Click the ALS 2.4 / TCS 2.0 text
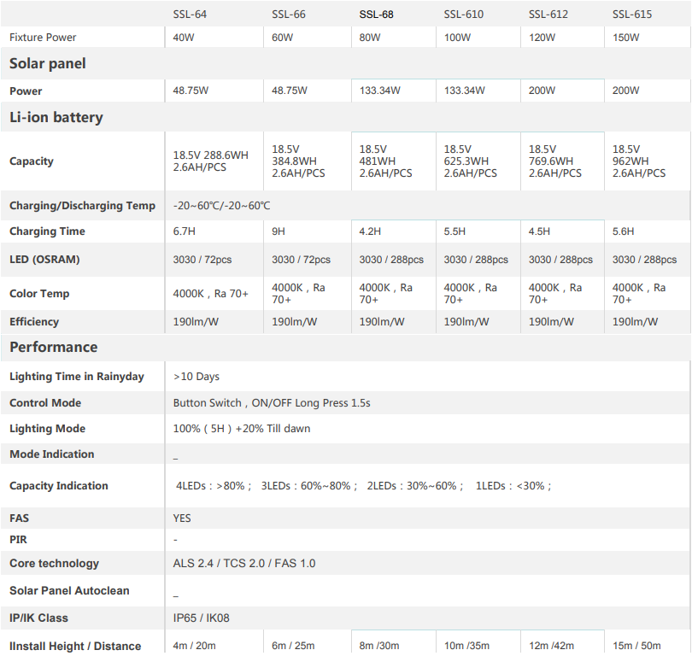 (x=244, y=563)
